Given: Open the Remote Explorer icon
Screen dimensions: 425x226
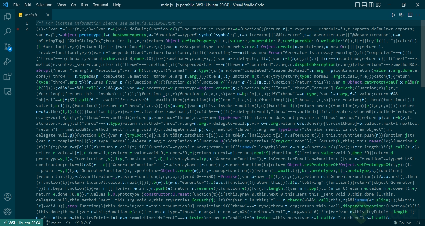Looking at the screenshot, I should [x=7, y=92].
